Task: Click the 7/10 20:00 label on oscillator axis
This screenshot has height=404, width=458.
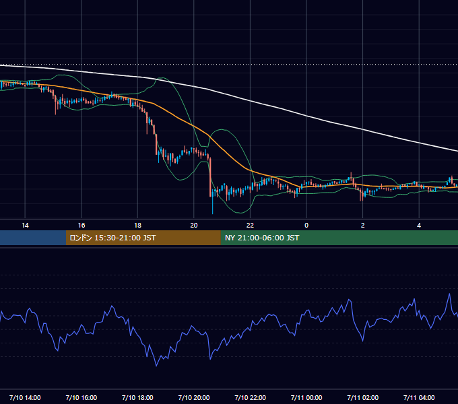Action: [194, 397]
